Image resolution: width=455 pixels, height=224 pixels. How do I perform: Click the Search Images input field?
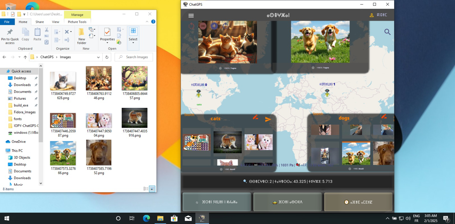pos(134,57)
